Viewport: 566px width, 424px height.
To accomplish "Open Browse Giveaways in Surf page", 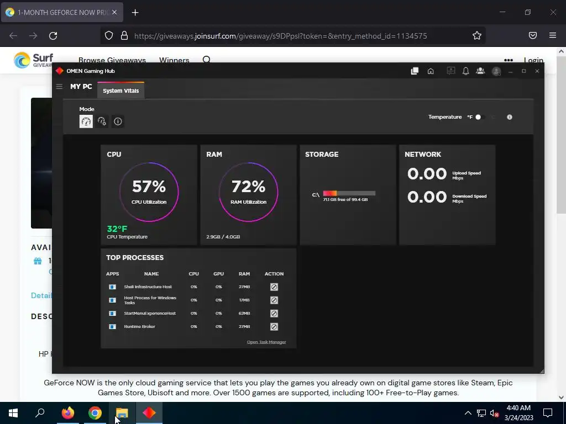I will pos(112,60).
